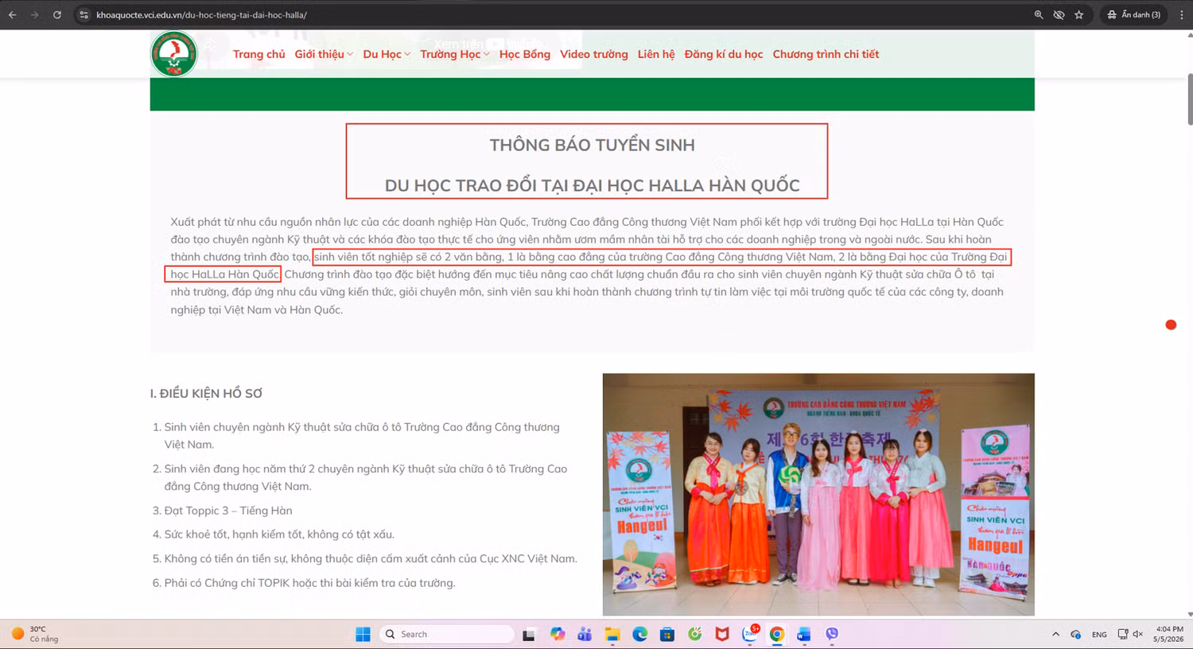Open the display and volume quick settings
Screen dimensions: 1193x649
[1130, 634]
